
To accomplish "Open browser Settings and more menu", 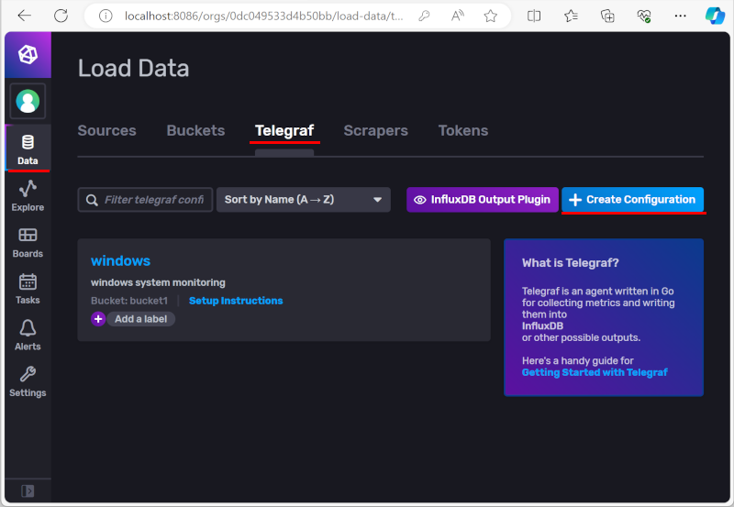I will click(x=680, y=16).
